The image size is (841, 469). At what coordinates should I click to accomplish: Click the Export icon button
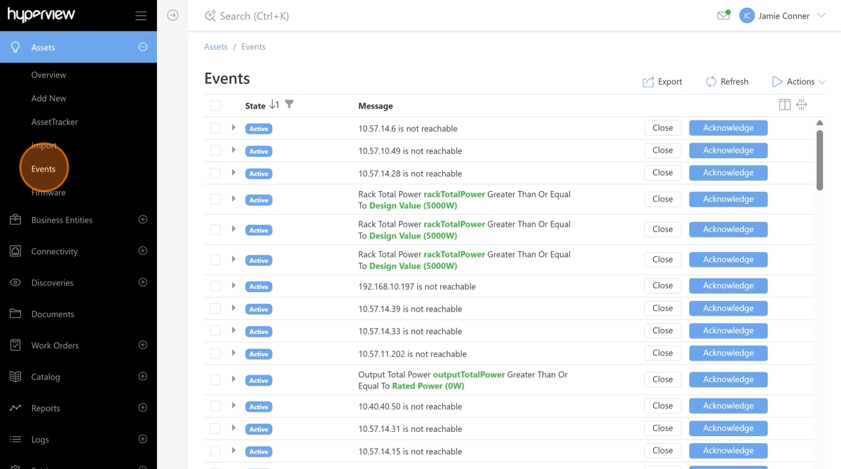[662, 82]
